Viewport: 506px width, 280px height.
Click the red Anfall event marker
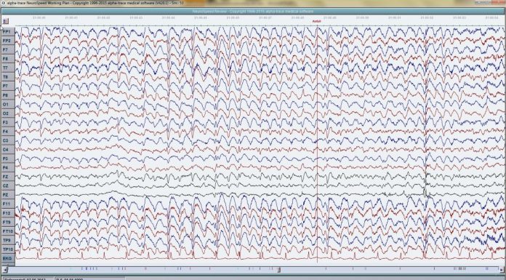[316, 21]
